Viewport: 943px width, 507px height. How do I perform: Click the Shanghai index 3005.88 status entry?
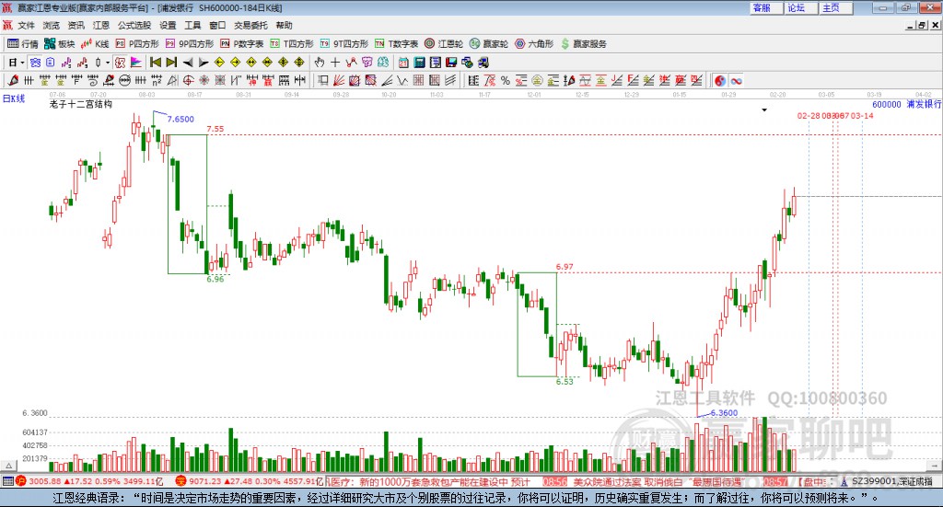[89, 481]
